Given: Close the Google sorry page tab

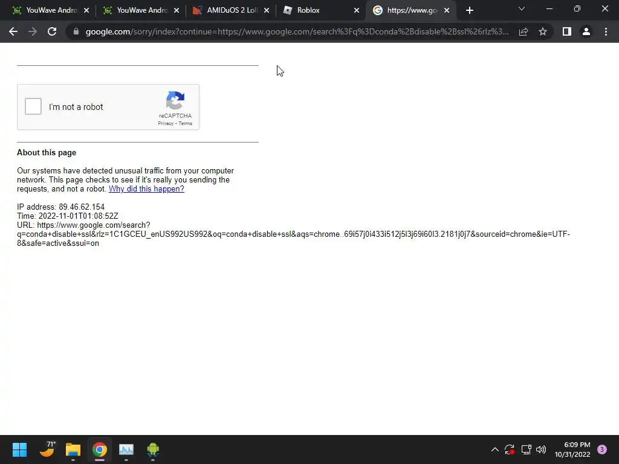Looking at the screenshot, I should pyautogui.click(x=447, y=10).
